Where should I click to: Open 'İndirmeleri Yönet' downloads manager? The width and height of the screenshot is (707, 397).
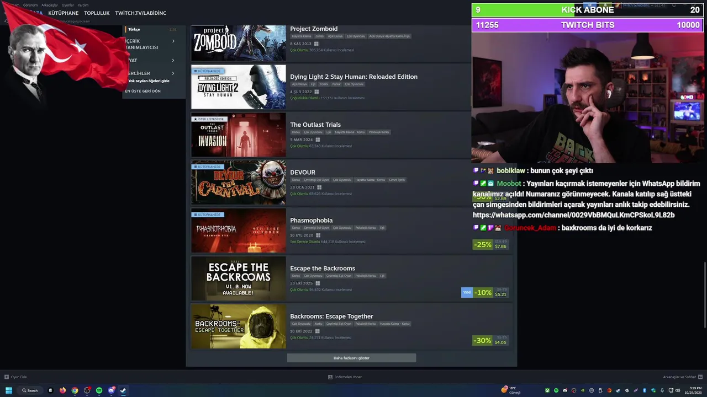(345, 377)
